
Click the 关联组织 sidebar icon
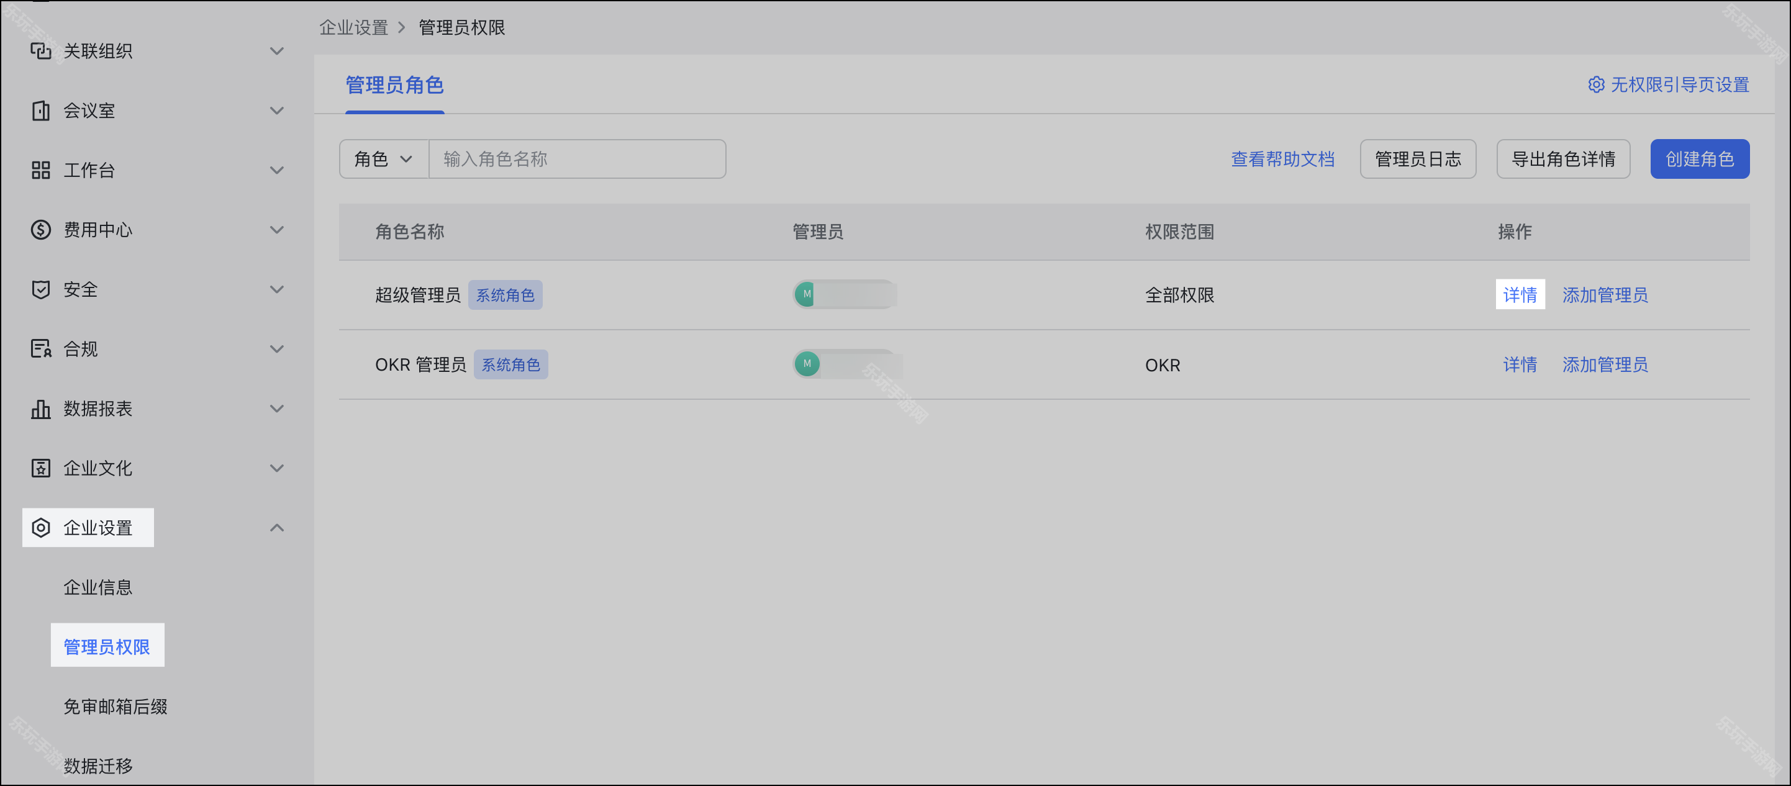[40, 51]
